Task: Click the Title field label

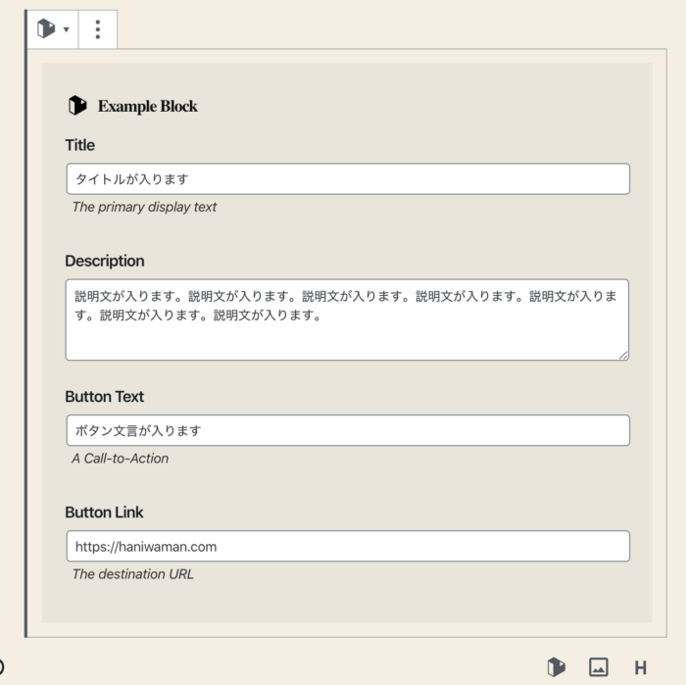Action: pyautogui.click(x=79, y=145)
